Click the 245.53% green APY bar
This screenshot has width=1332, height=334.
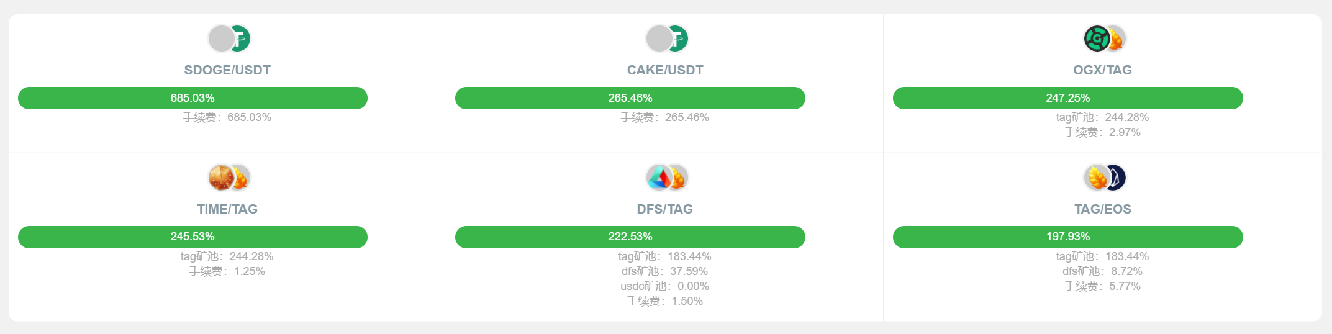point(193,237)
